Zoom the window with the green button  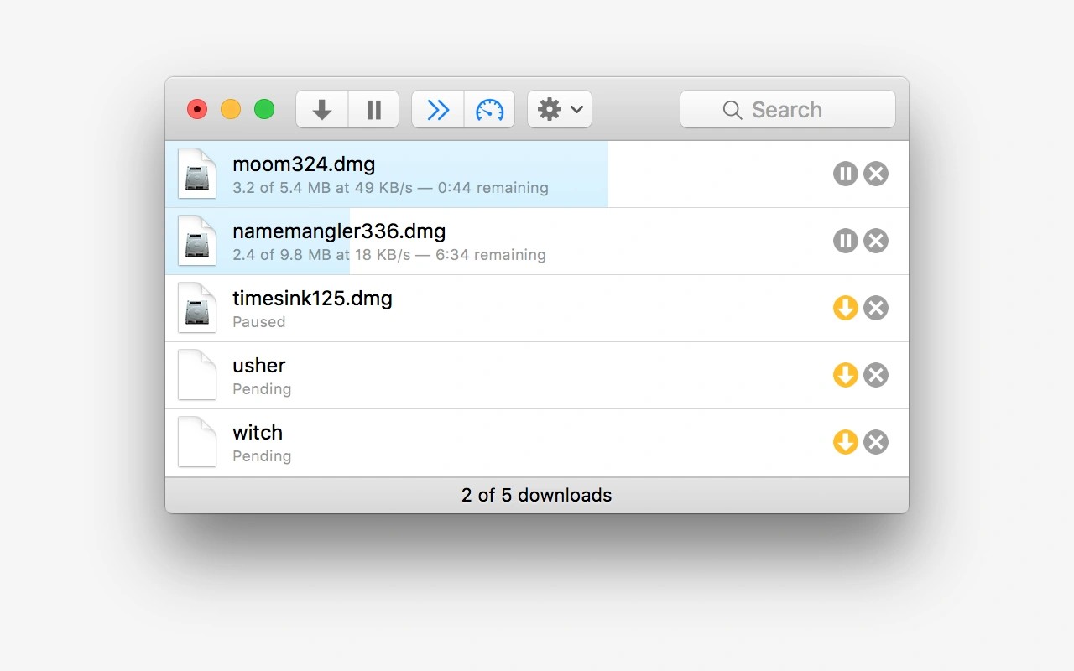tap(264, 109)
